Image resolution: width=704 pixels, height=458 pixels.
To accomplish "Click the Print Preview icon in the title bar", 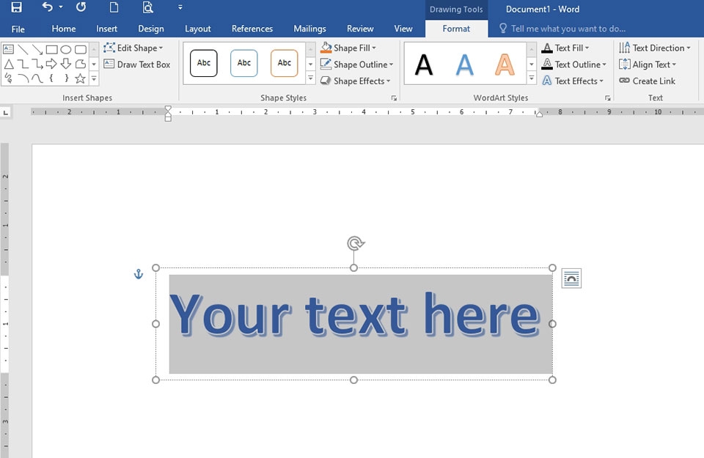I will [147, 8].
